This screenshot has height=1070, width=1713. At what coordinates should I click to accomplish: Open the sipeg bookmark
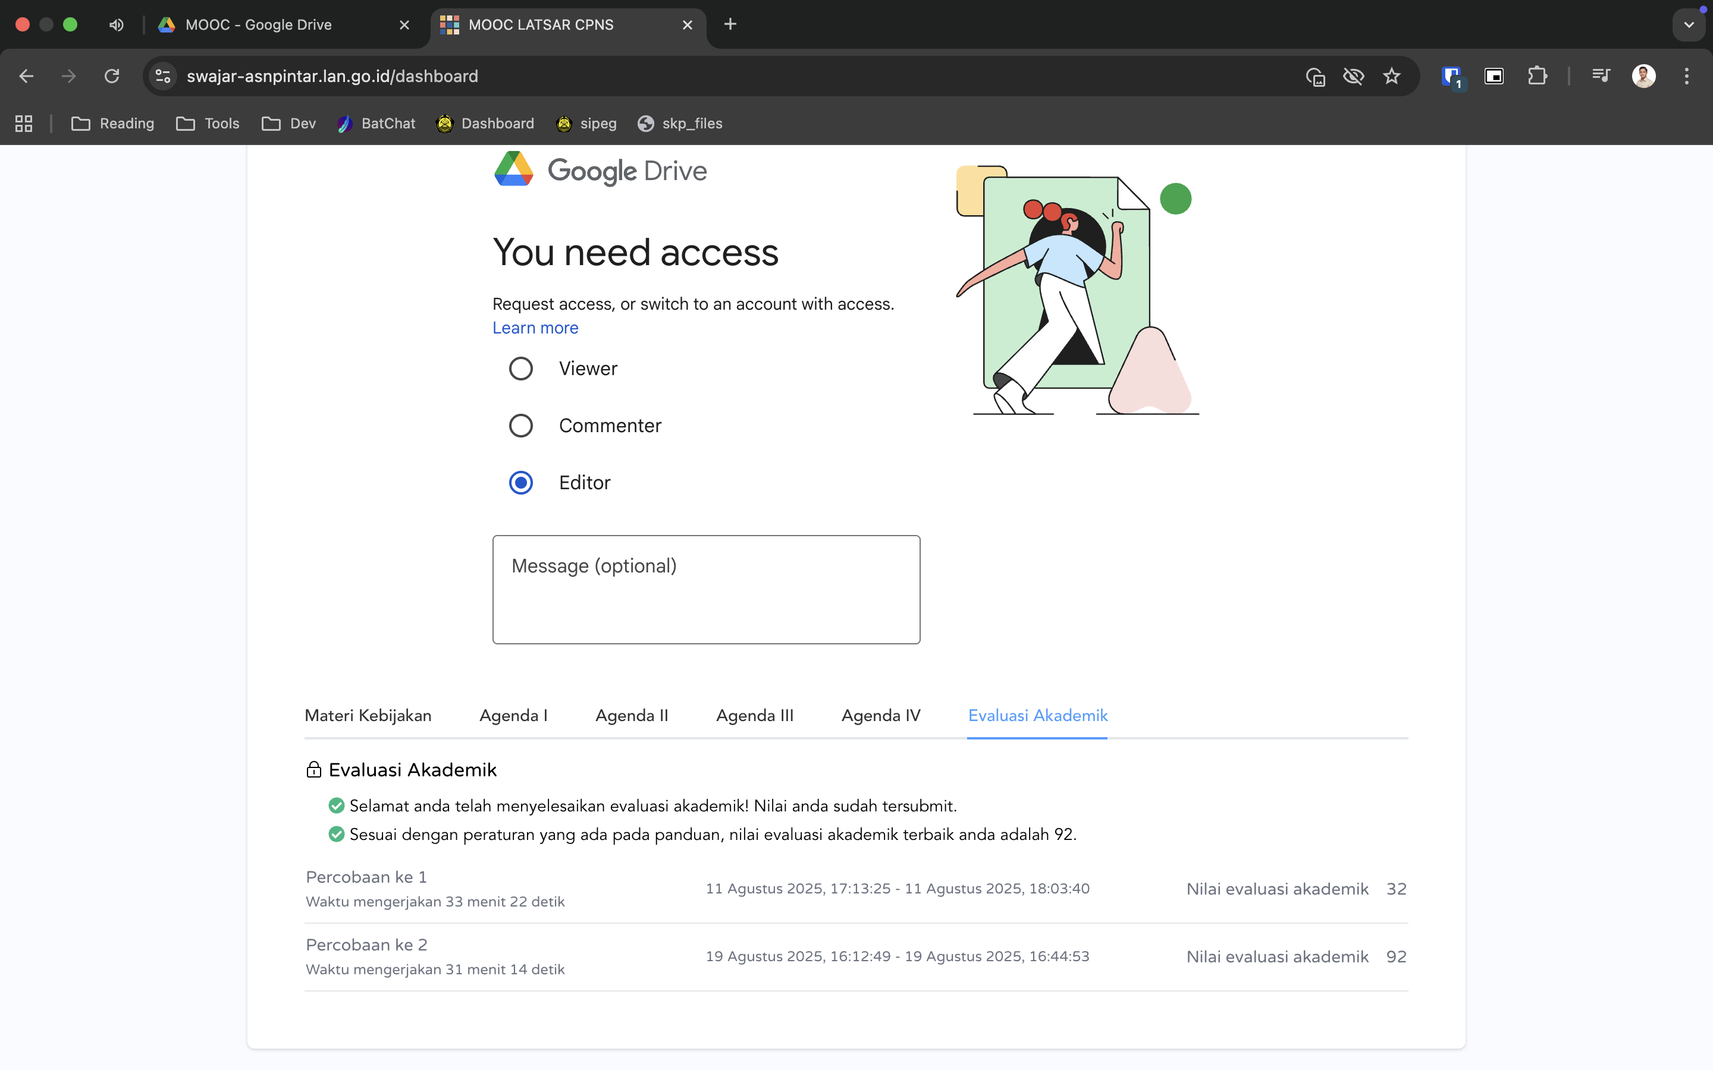pyautogui.click(x=587, y=123)
